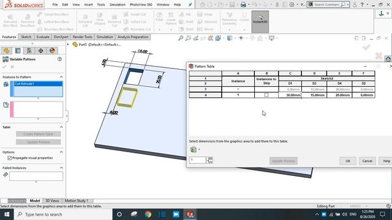Toggle Propagate visual properties checkbox

pyautogui.click(x=10, y=158)
